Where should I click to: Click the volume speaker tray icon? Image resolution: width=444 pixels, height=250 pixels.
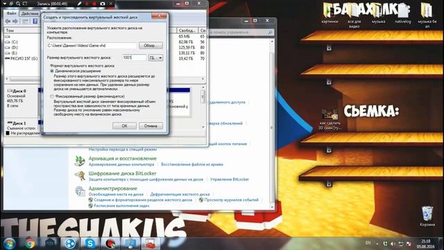point(393,244)
